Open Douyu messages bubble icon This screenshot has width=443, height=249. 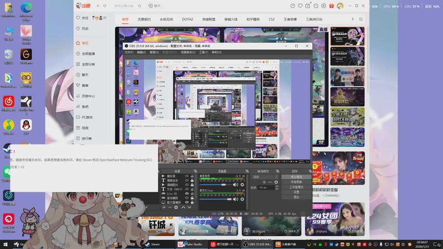pyautogui.click(x=316, y=6)
